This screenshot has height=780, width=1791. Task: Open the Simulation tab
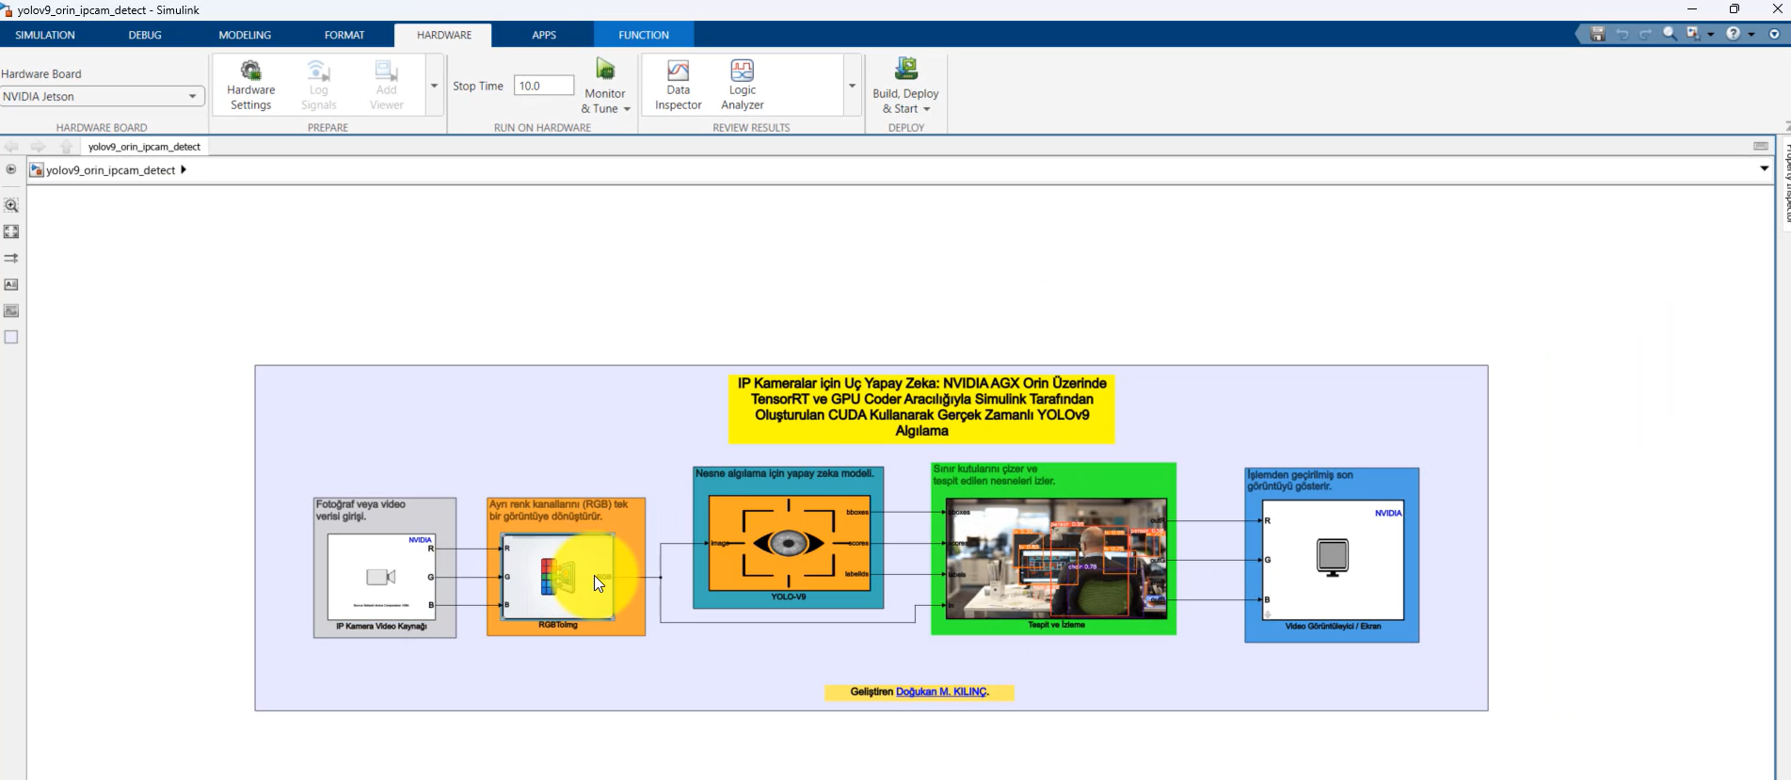[x=45, y=35]
